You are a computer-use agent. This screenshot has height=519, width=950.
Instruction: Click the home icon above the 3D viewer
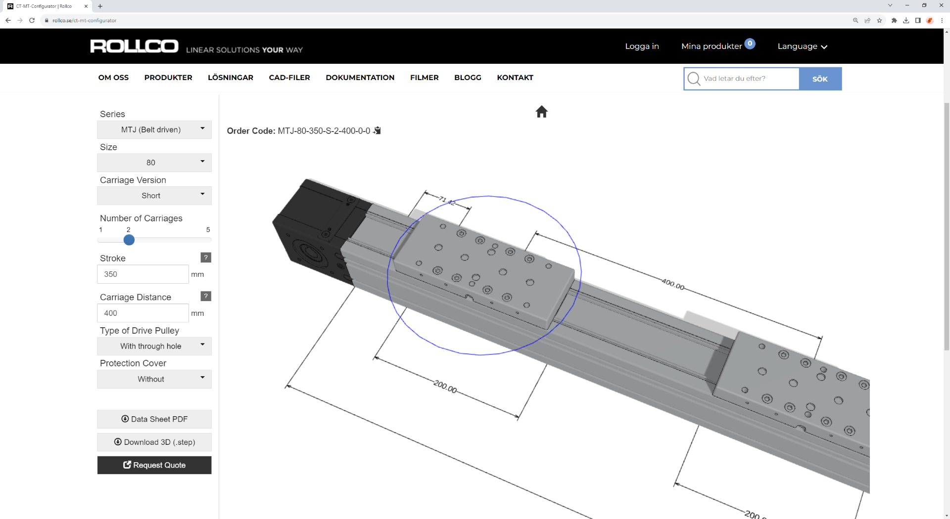[x=541, y=112]
